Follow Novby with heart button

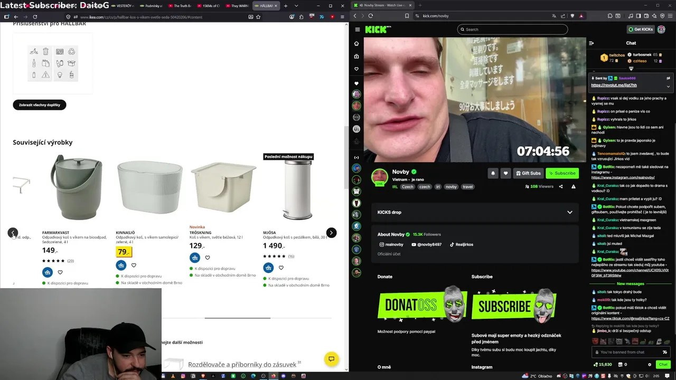point(505,173)
